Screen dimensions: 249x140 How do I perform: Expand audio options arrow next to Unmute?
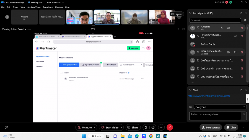coord(95,127)
